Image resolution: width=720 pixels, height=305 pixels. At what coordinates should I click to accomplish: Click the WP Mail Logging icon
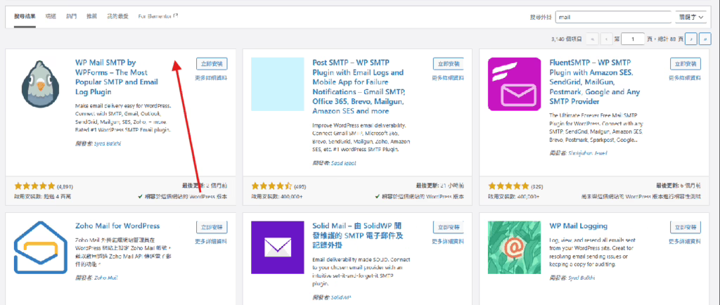[x=514, y=247]
